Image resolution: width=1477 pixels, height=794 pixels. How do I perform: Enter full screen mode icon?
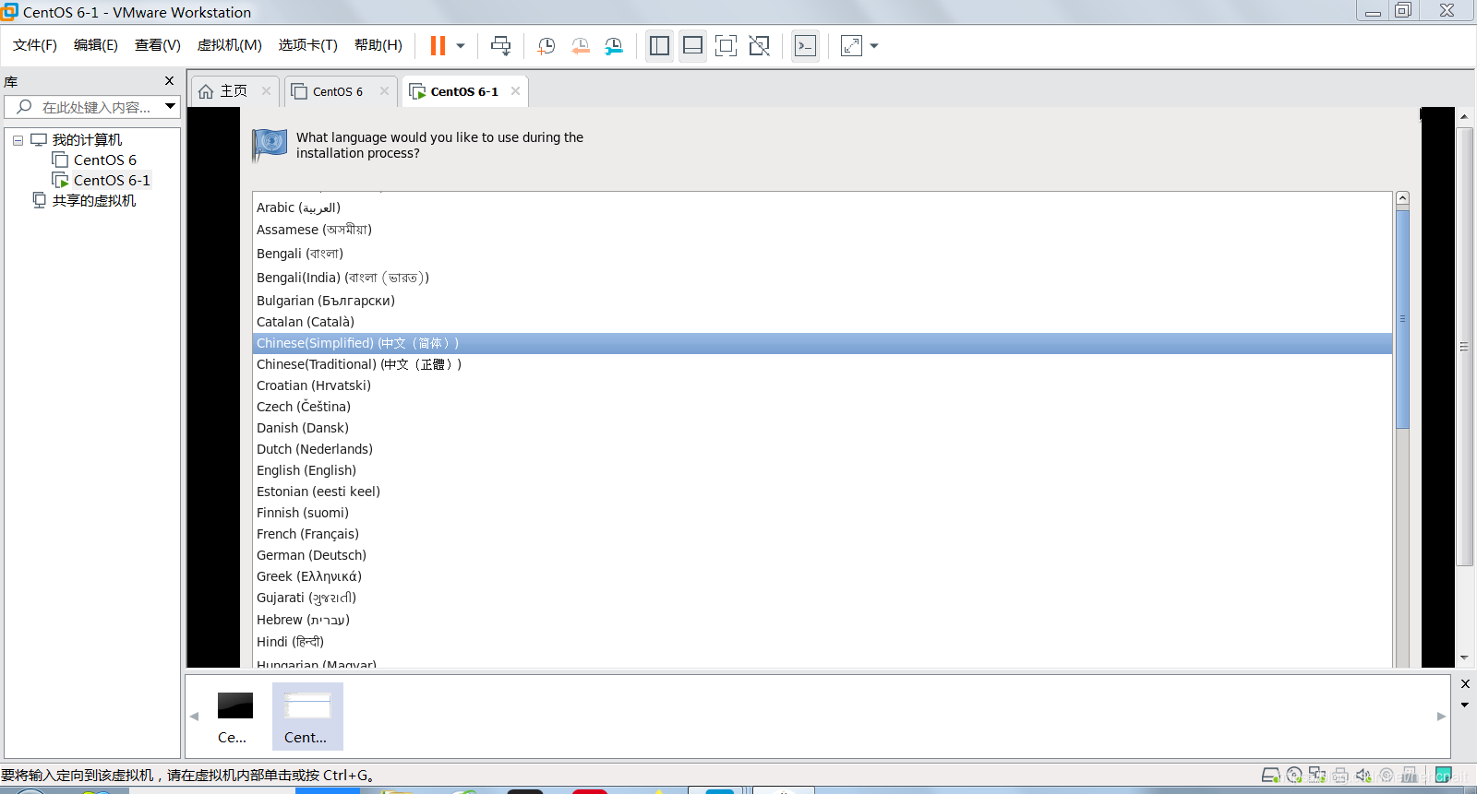[726, 45]
